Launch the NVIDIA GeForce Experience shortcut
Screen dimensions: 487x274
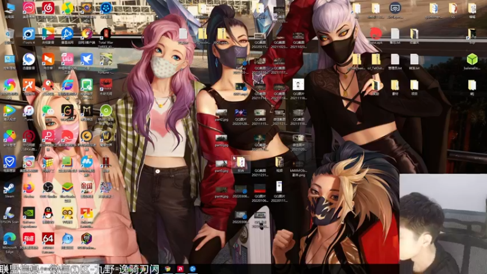tap(29, 213)
